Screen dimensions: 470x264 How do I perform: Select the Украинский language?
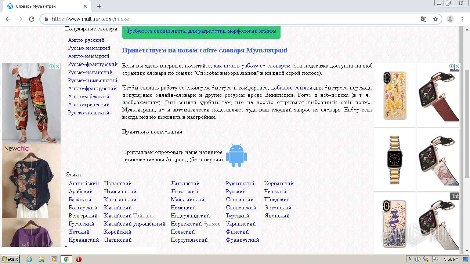click(x=241, y=224)
